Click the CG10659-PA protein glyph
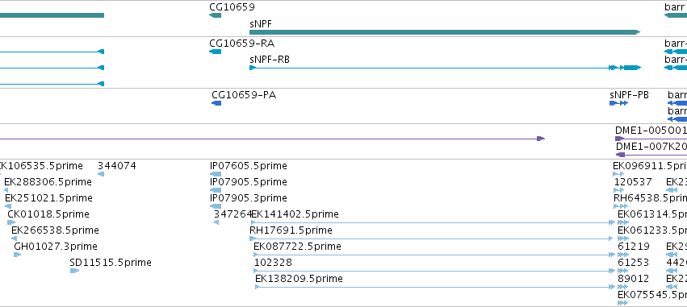 coord(216,103)
